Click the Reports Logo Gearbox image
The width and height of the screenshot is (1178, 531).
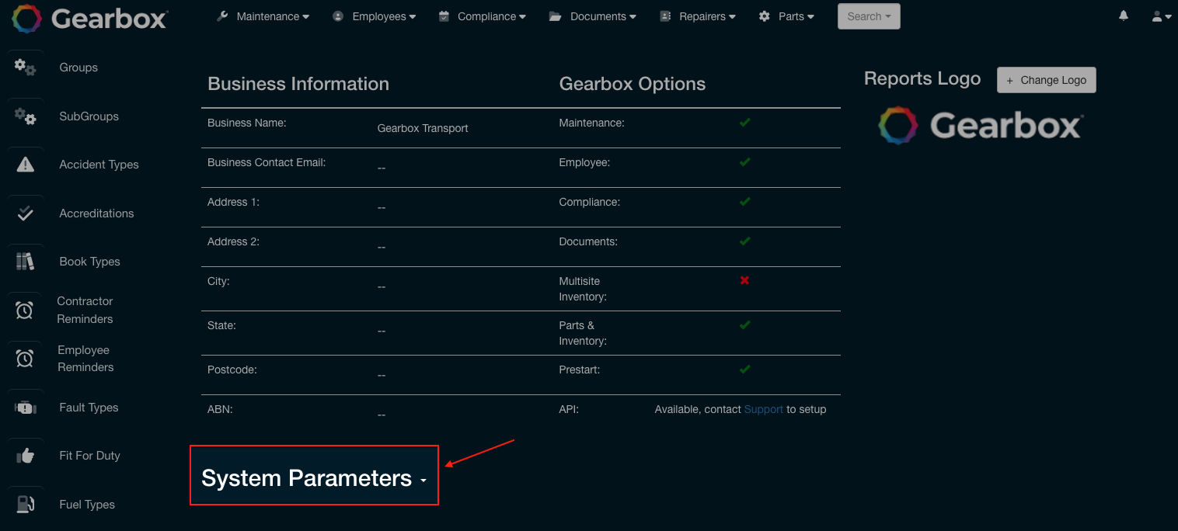pos(981,125)
